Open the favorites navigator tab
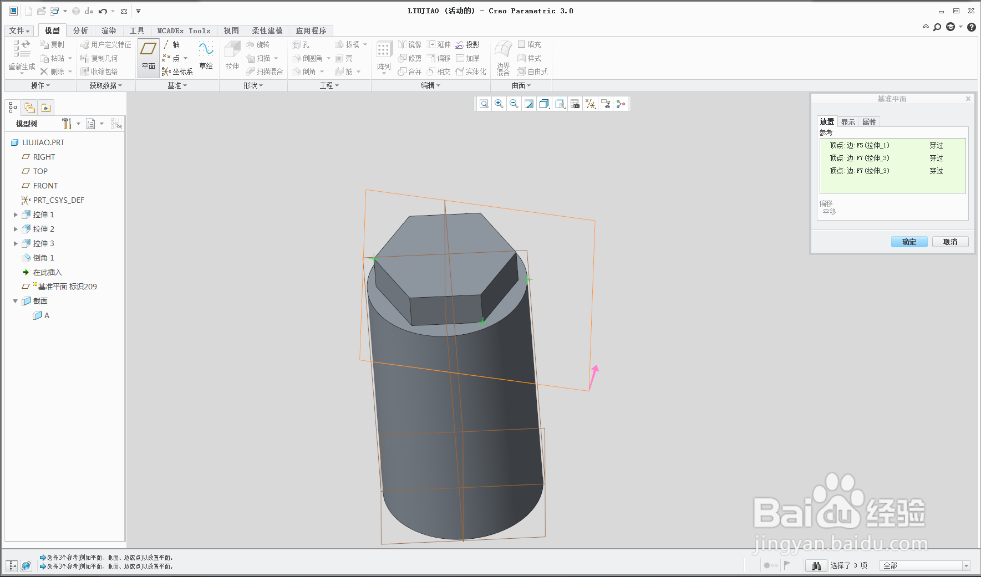Viewport: 981px width, 577px height. point(45,108)
